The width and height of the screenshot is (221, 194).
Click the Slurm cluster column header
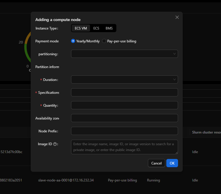(206, 132)
